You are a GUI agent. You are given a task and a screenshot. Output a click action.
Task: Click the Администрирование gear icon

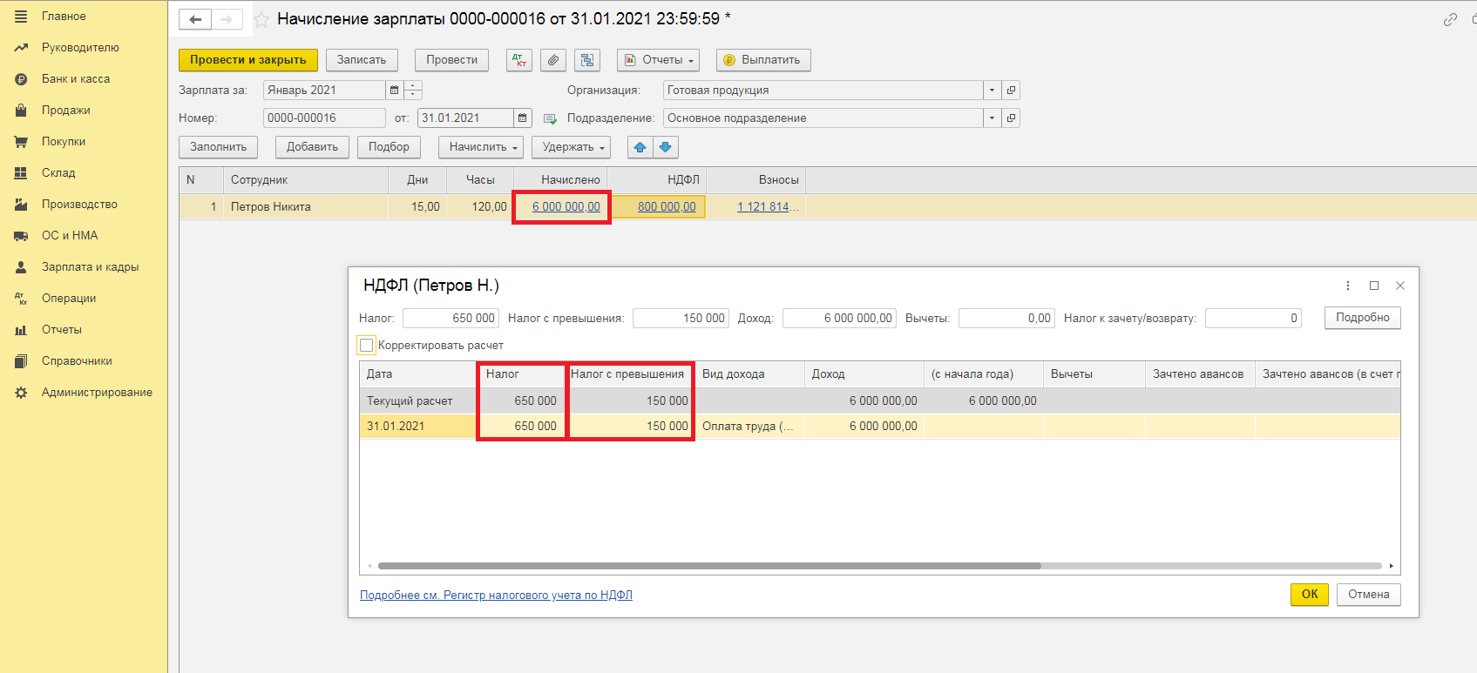[x=21, y=393]
